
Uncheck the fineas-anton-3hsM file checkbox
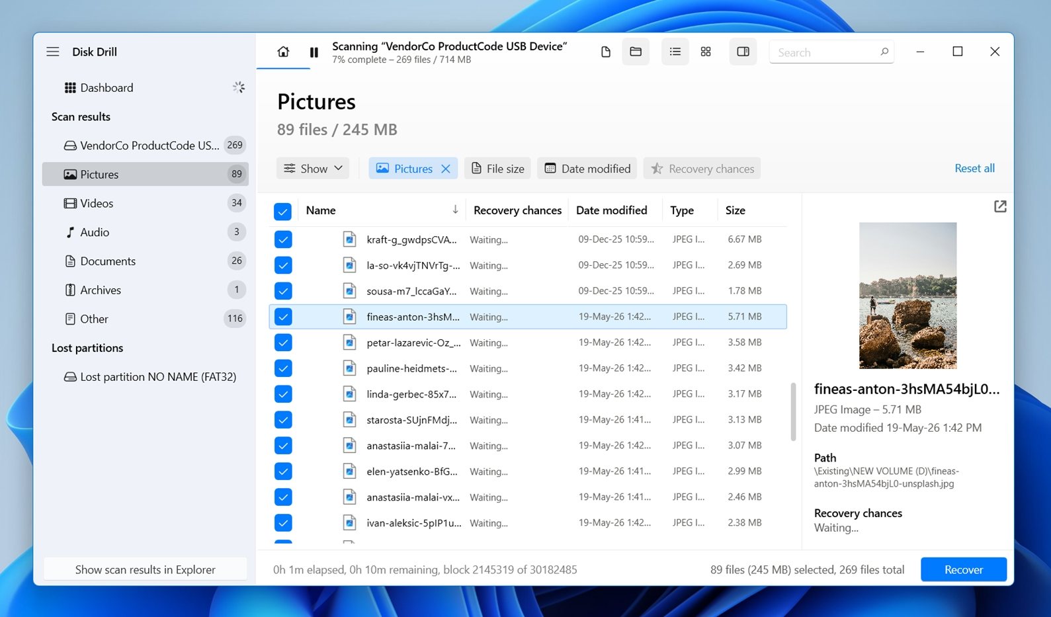[x=283, y=317]
